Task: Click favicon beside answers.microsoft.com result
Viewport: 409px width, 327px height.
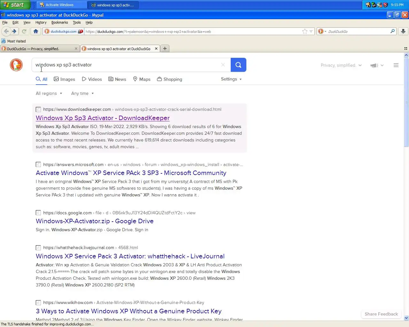Action: (x=38, y=165)
